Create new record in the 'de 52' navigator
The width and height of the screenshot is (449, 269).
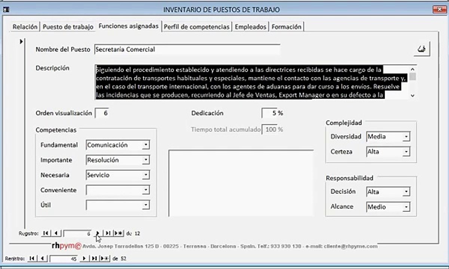tap(105, 258)
